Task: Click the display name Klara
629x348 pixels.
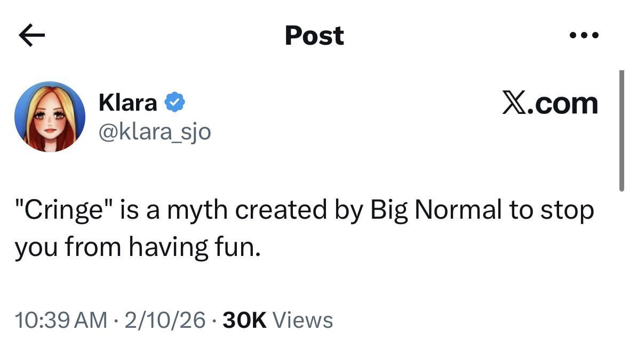Action: point(128,102)
